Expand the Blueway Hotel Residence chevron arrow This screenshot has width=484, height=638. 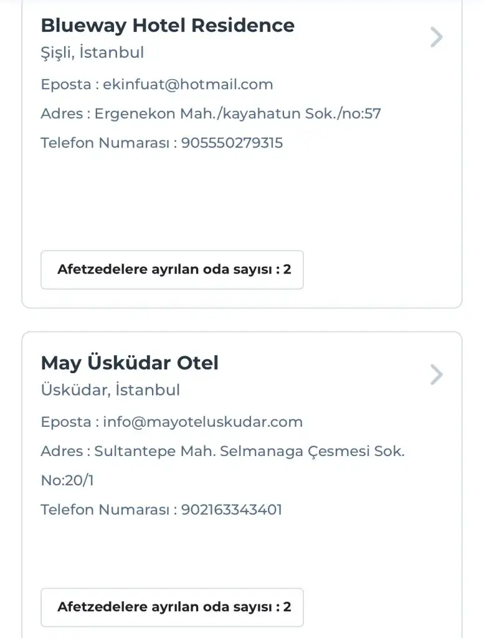(x=437, y=37)
